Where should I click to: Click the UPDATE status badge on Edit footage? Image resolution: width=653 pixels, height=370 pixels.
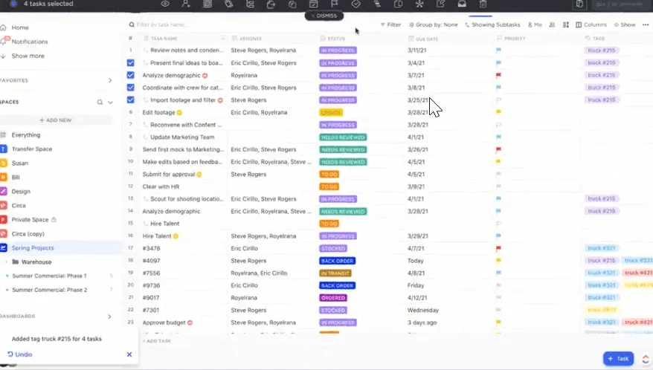tap(331, 112)
